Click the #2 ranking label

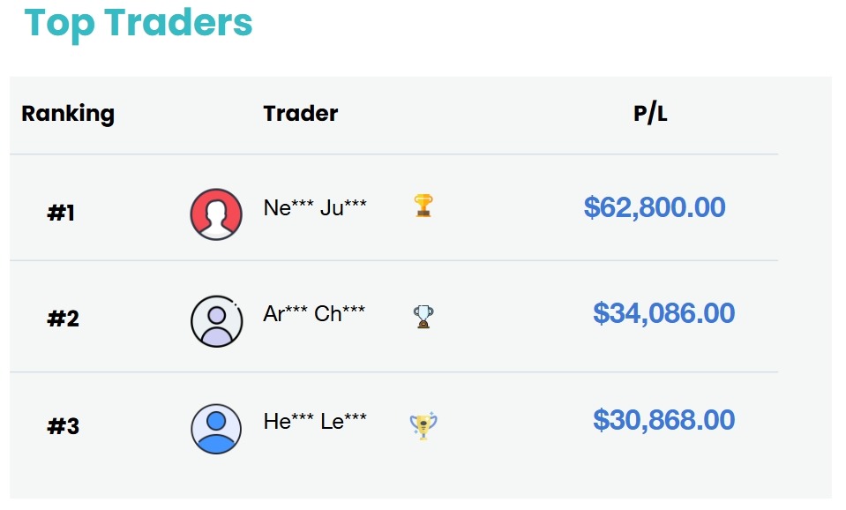pyautogui.click(x=64, y=319)
